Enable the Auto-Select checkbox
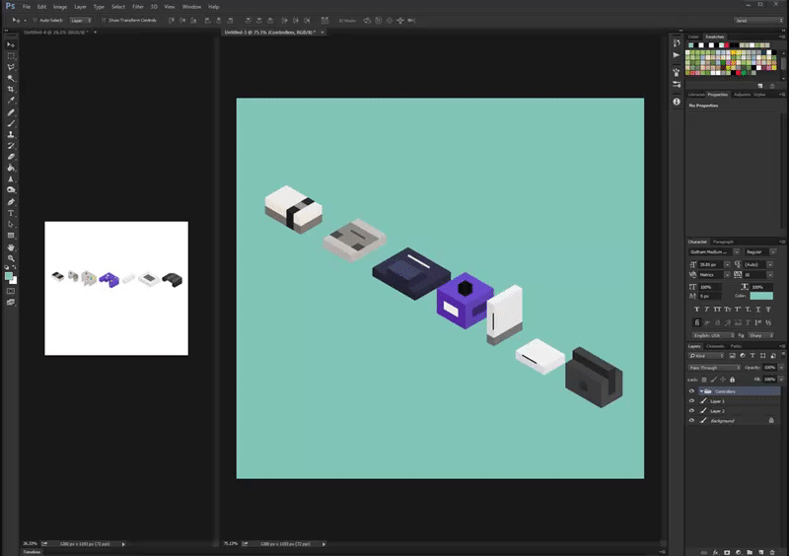Image resolution: width=789 pixels, height=556 pixels. click(x=35, y=20)
